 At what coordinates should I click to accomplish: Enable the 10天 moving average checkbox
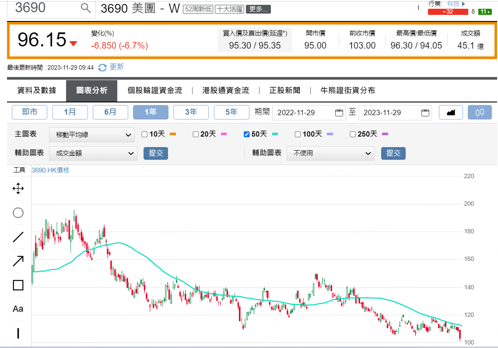pos(144,134)
